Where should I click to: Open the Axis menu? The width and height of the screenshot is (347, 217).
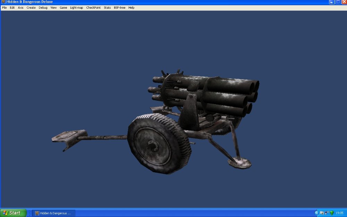point(20,8)
